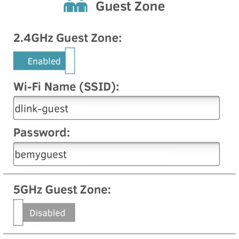Screen dimensions: 239x239
Task: Enable the 5GHz Guest Zone toggle
Action: click(x=44, y=213)
